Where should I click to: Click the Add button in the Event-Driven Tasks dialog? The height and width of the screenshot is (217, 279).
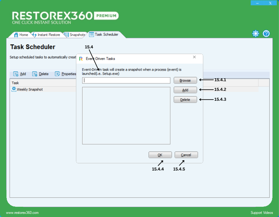[x=185, y=90]
